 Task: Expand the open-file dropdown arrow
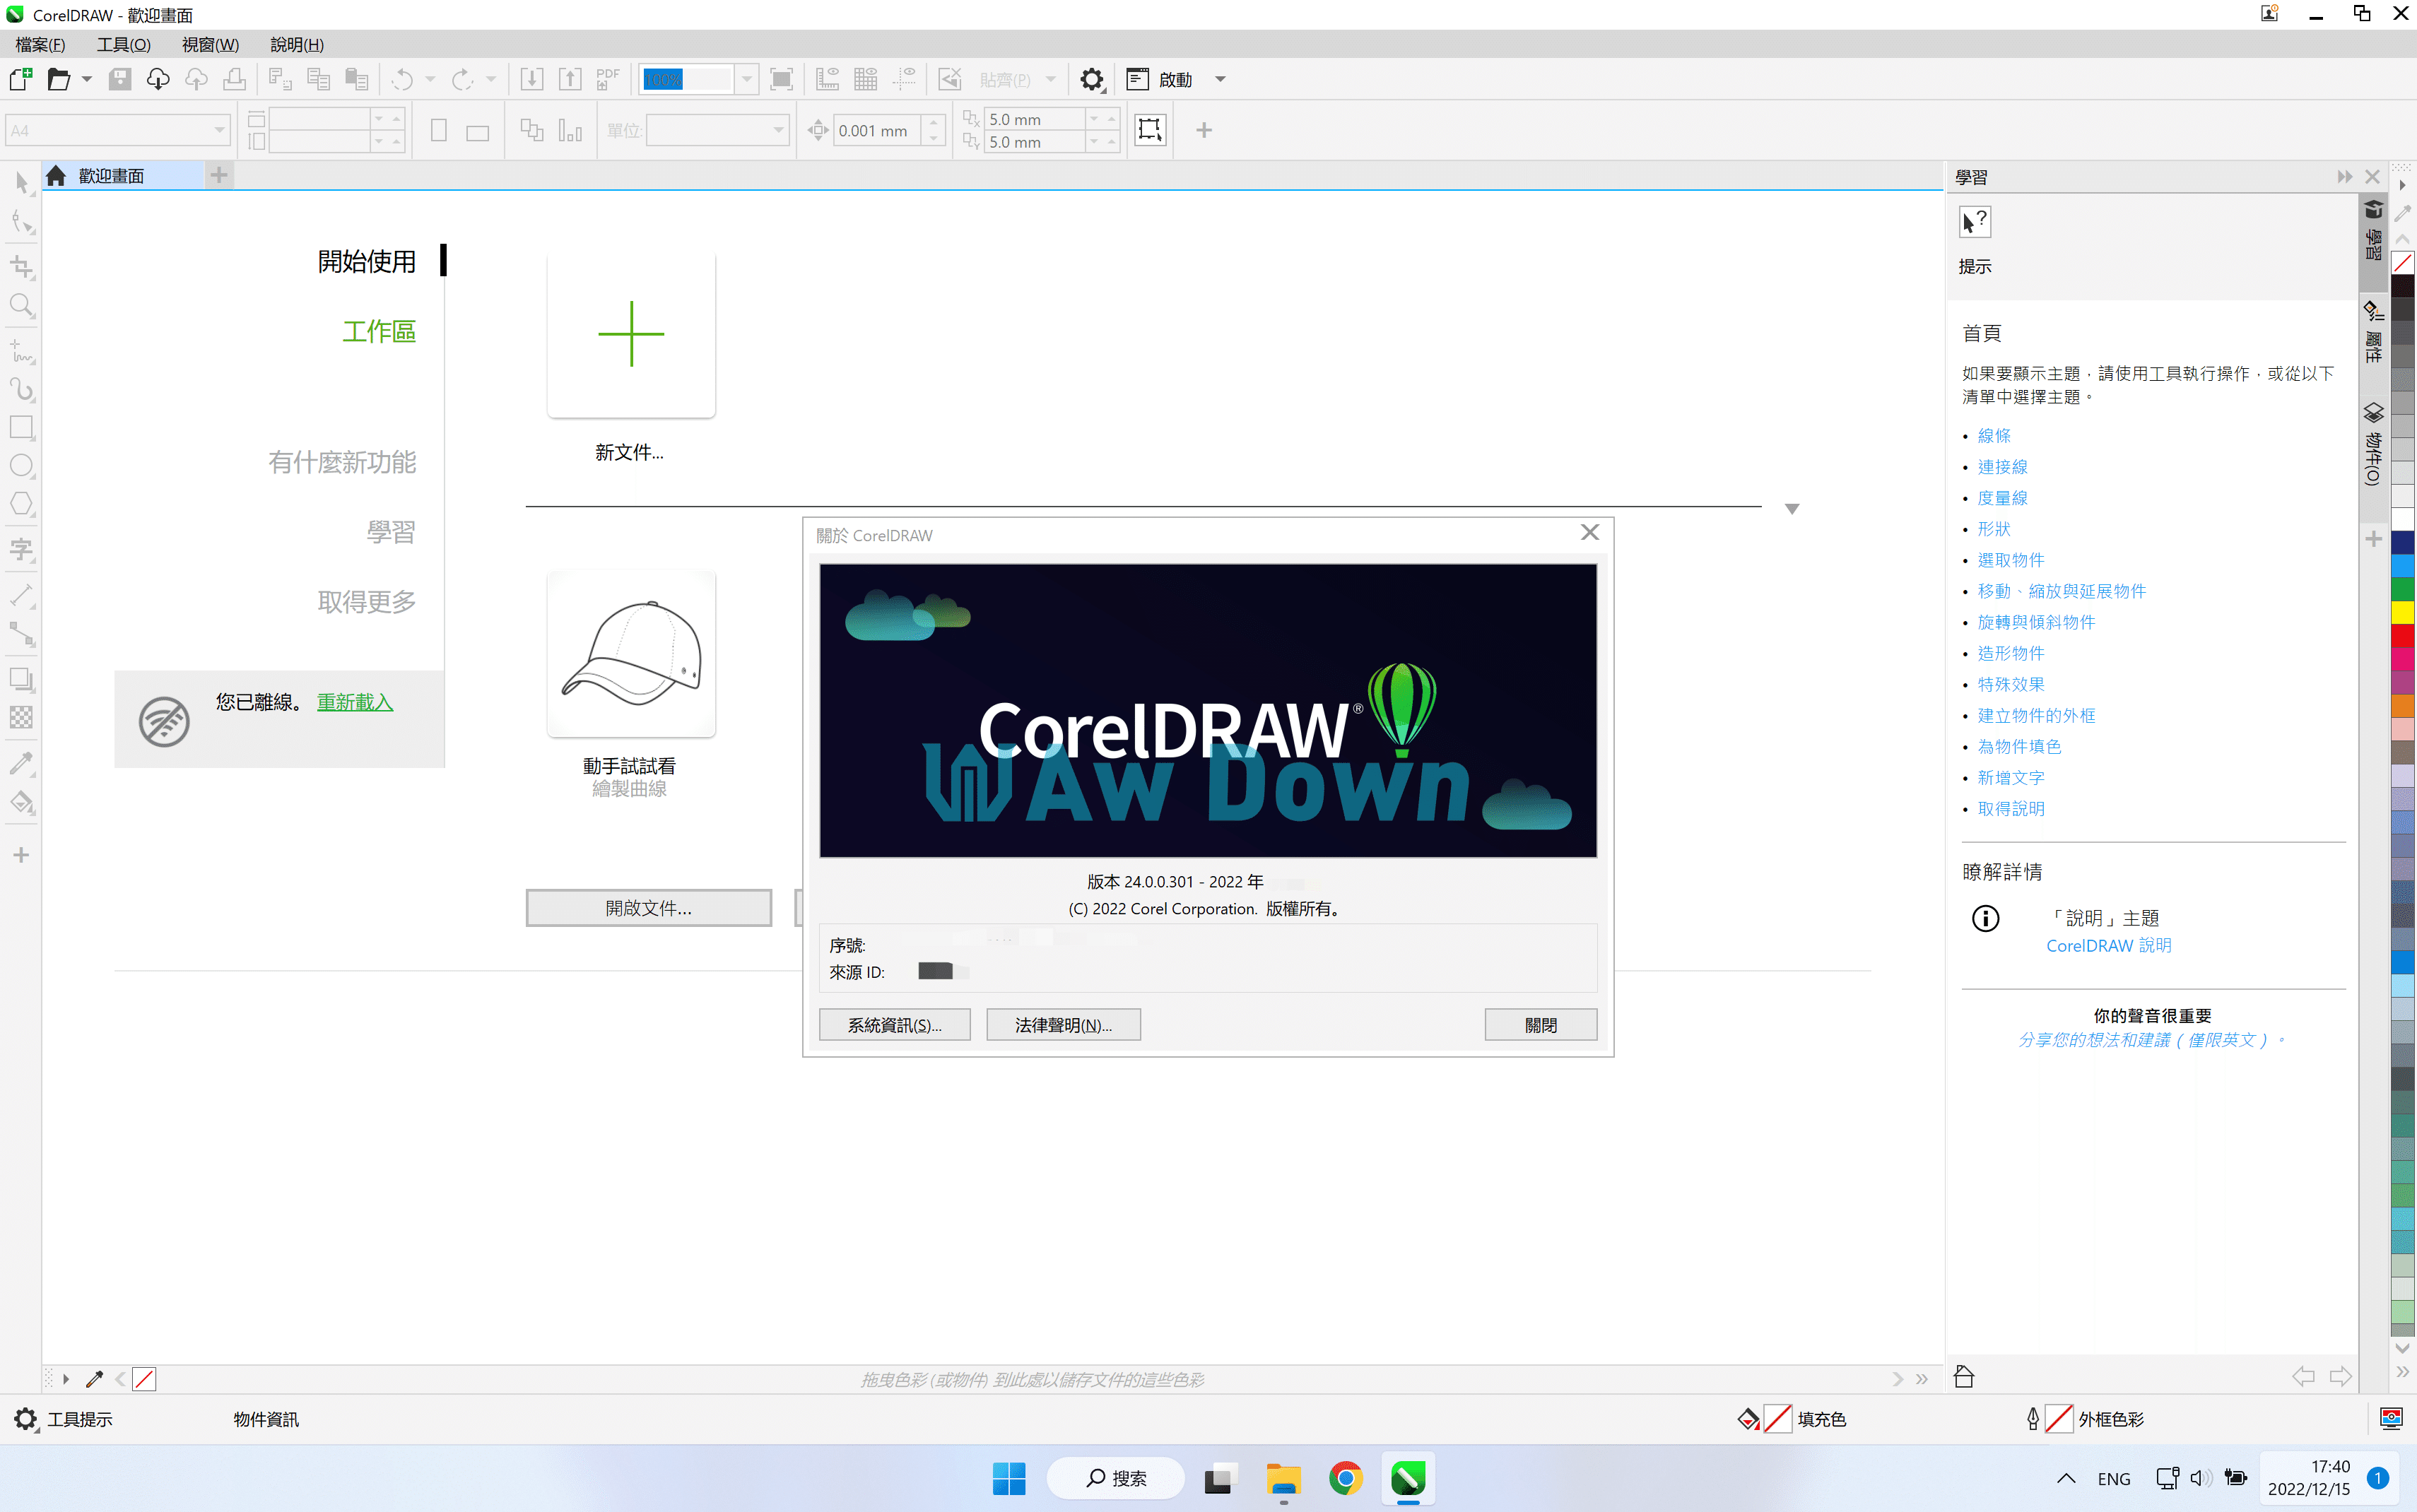coord(87,79)
